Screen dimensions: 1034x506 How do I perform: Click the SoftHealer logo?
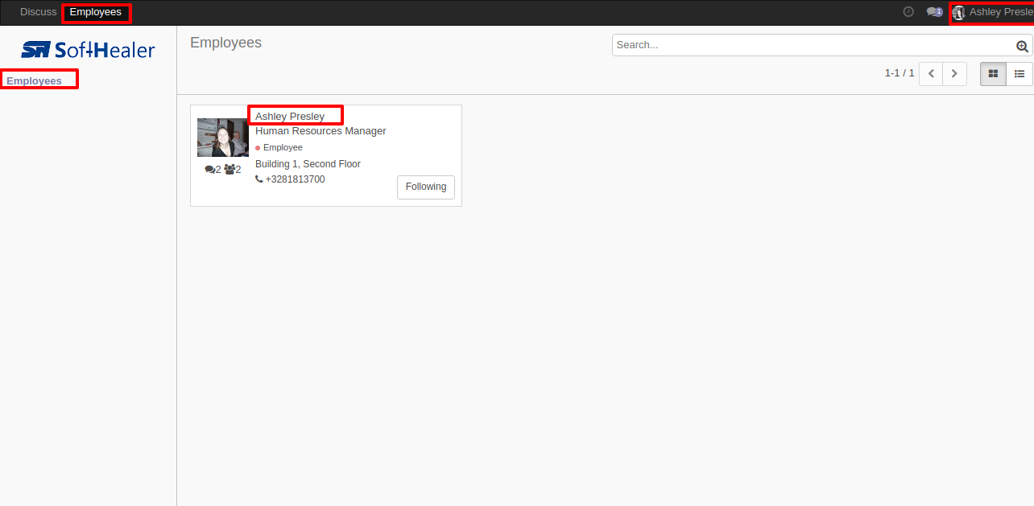click(x=88, y=50)
